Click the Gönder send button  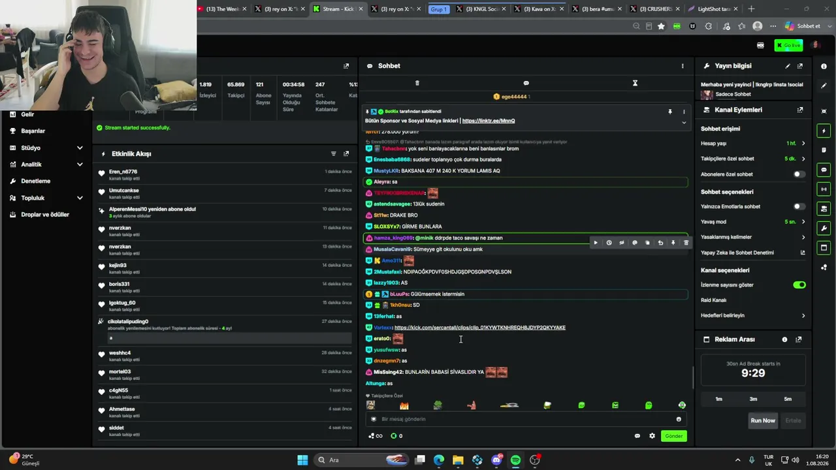pos(673,436)
